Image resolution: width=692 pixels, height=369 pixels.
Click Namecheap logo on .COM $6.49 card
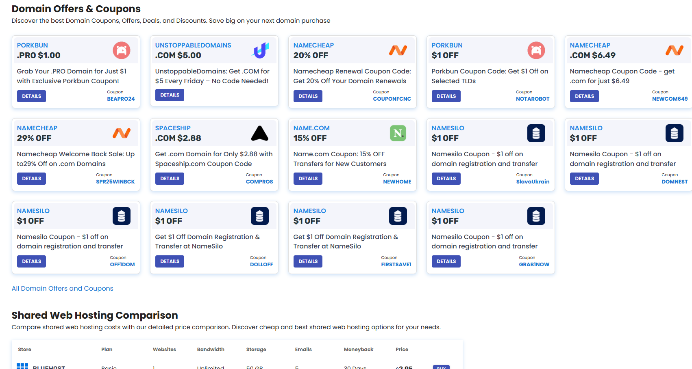(674, 50)
